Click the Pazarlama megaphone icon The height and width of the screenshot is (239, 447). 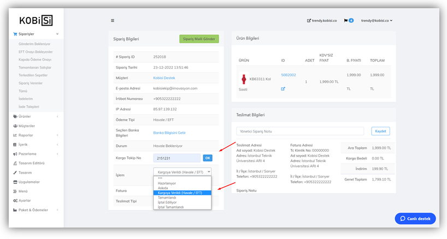15,154
